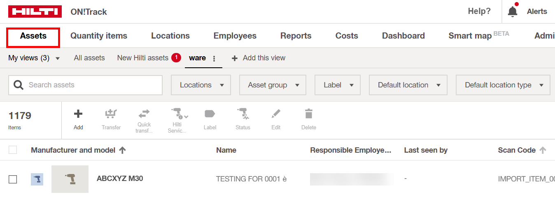Image resolution: width=555 pixels, height=197 pixels.
Task: Click the Add asset plus icon
Action: pos(78,114)
